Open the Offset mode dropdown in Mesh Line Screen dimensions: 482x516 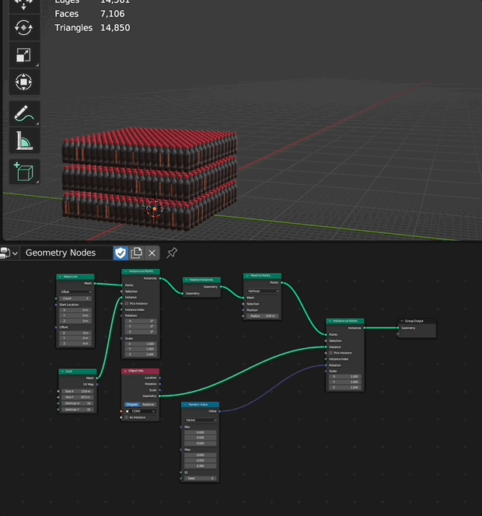tap(75, 292)
